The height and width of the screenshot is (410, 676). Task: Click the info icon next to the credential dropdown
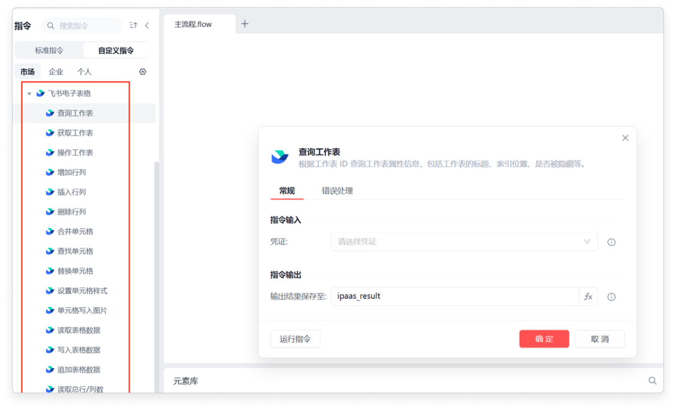[611, 242]
